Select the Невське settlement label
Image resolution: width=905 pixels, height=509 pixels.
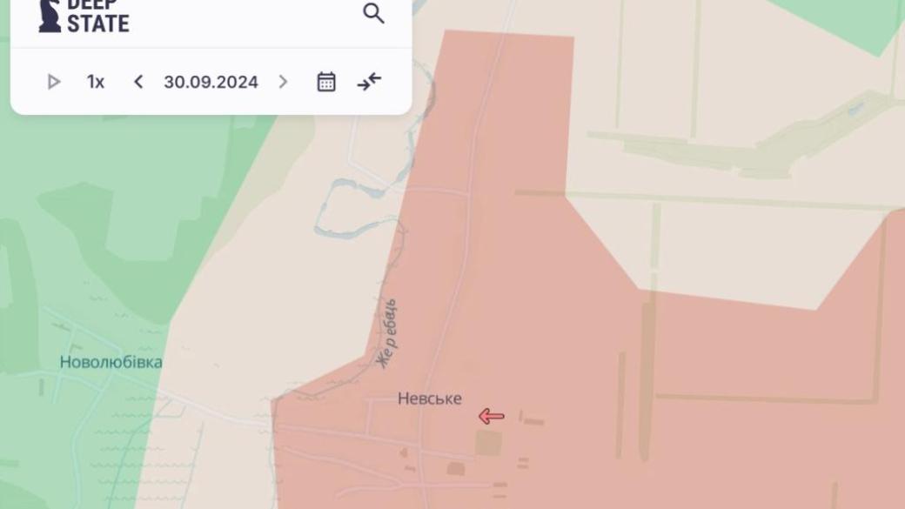pos(429,398)
